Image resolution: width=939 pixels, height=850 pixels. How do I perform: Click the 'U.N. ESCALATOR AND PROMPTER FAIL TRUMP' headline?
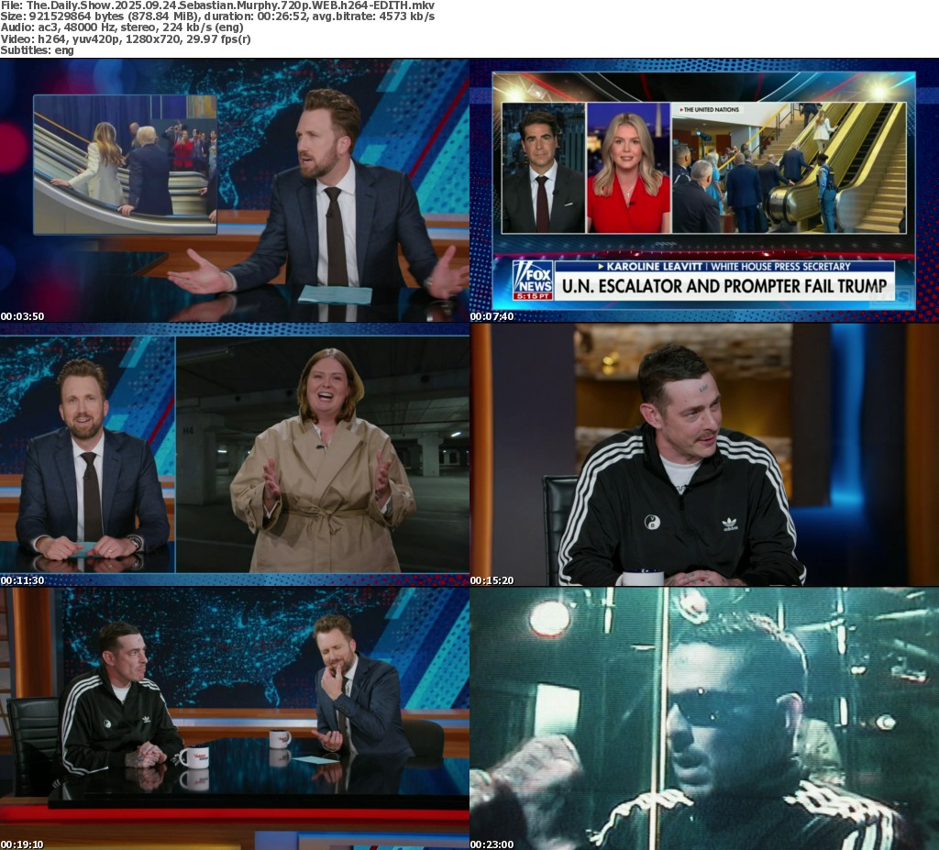tap(724, 286)
